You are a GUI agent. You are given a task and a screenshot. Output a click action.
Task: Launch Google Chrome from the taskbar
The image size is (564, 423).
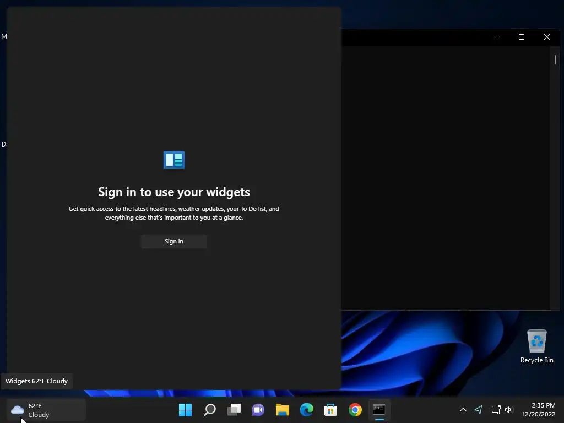(355, 410)
